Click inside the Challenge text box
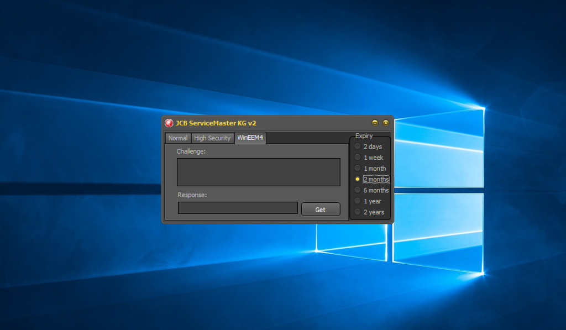 pos(258,172)
